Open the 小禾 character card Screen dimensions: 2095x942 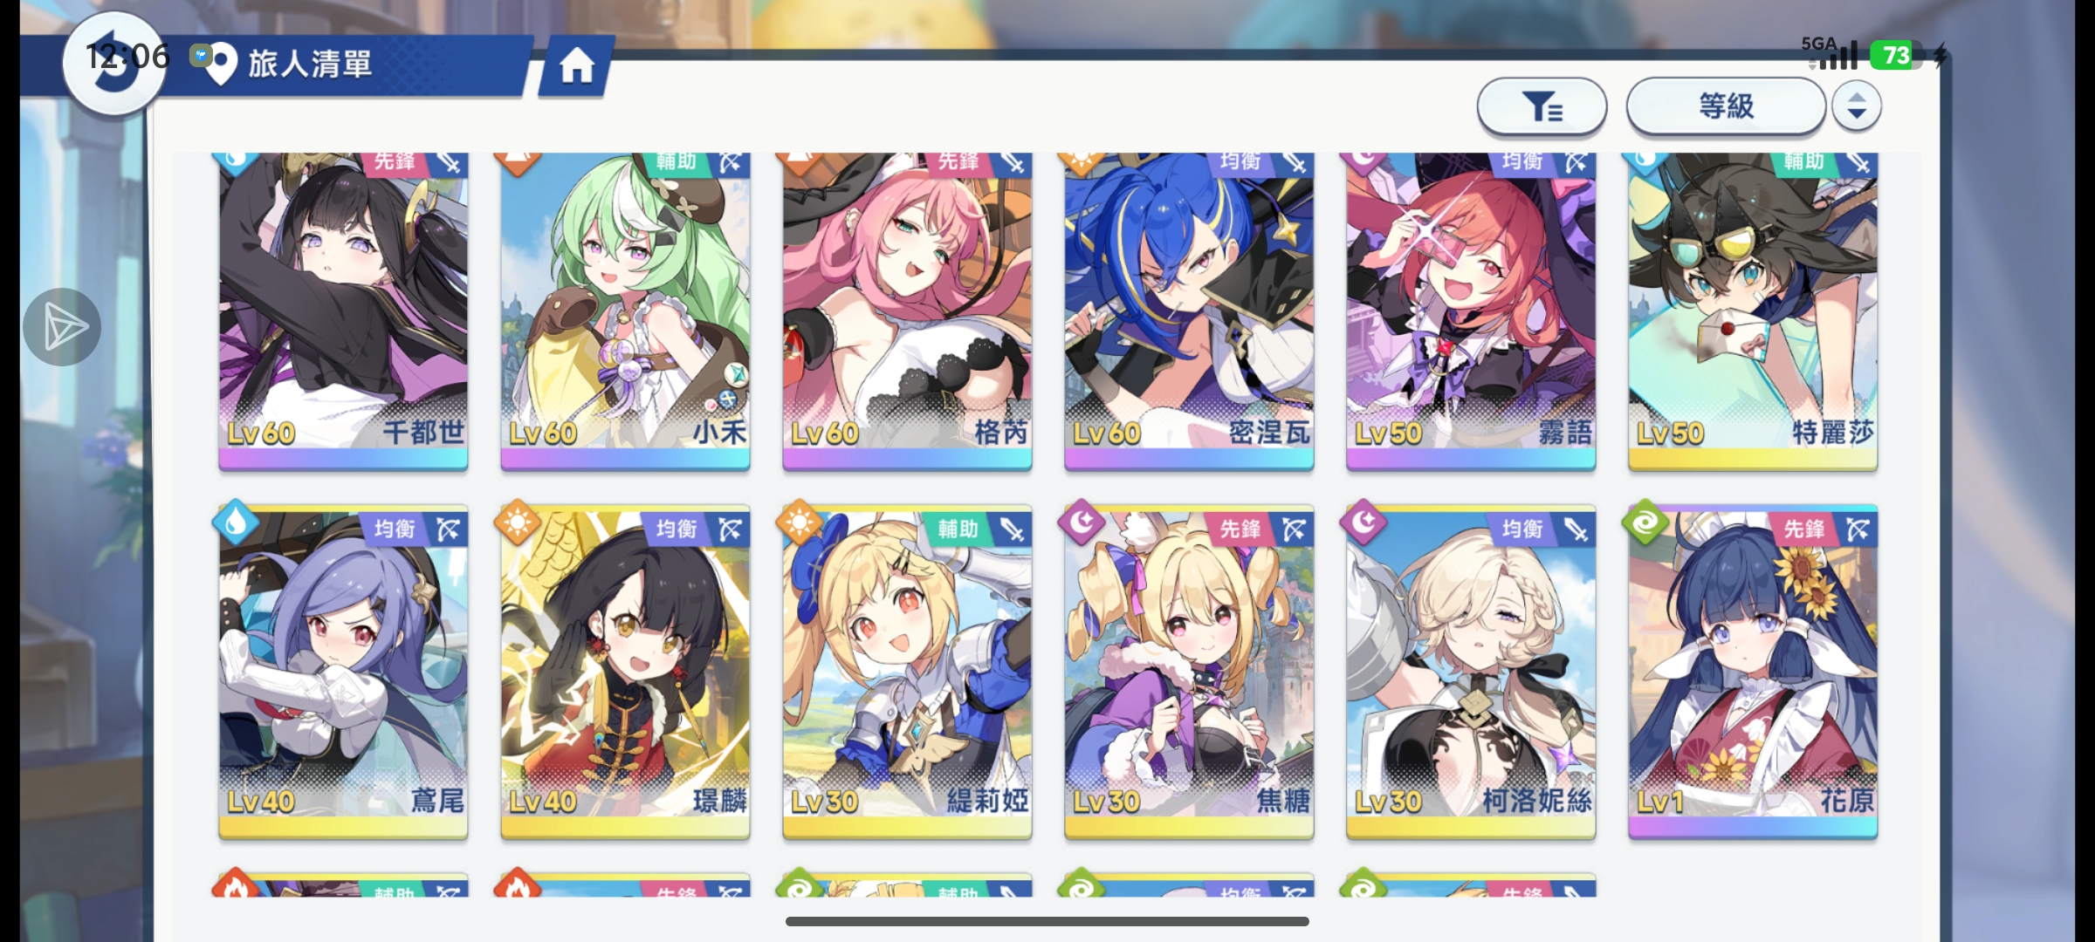[x=625, y=311]
